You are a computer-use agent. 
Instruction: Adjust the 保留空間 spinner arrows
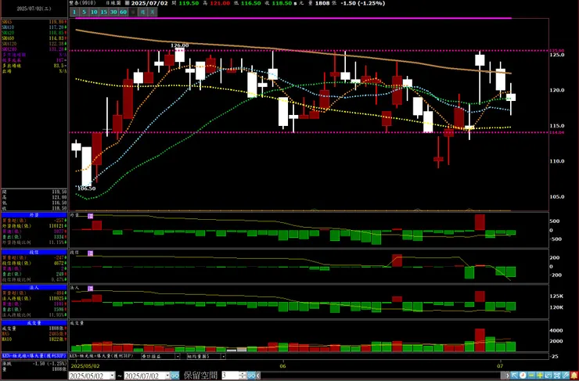(x=243, y=376)
